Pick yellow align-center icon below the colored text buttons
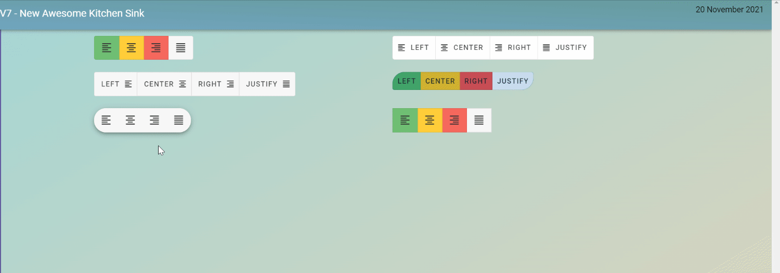Screen dimensions: 780x273 [430, 121]
